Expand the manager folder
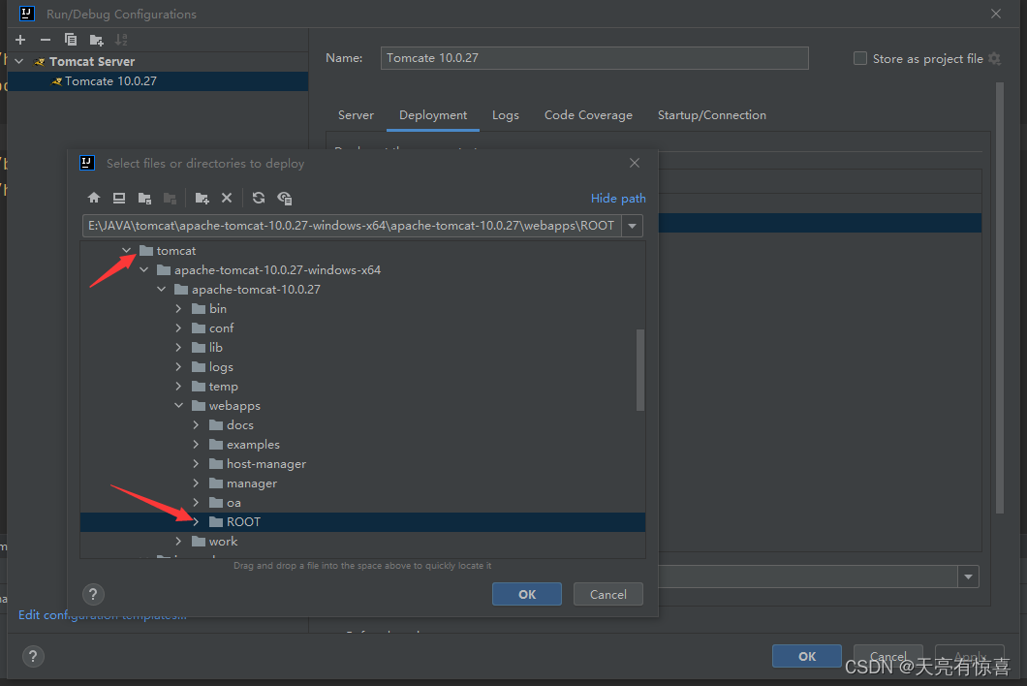This screenshot has width=1027, height=686. (196, 483)
